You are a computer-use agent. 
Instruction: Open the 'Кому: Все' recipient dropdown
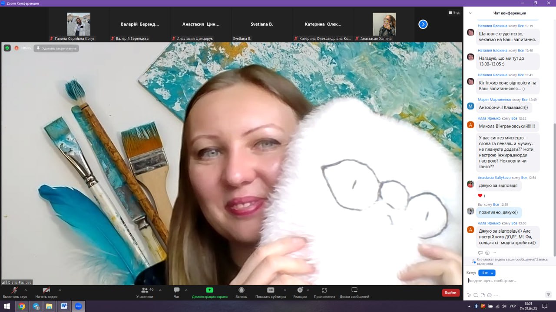[486, 273]
